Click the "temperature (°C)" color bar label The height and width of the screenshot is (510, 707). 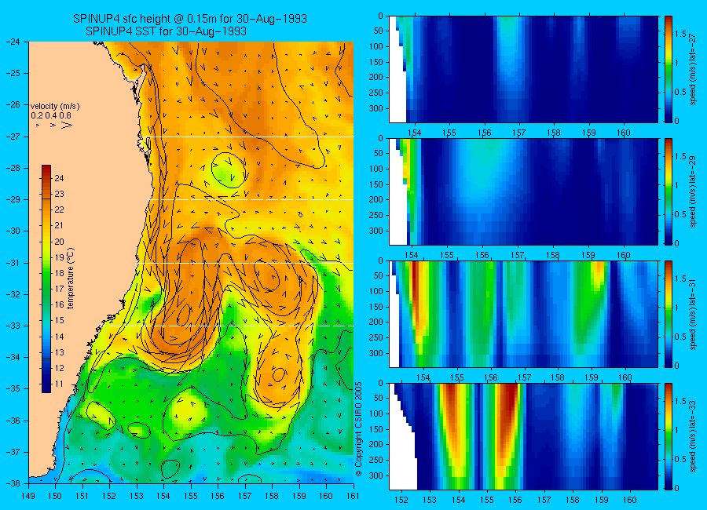pos(71,279)
